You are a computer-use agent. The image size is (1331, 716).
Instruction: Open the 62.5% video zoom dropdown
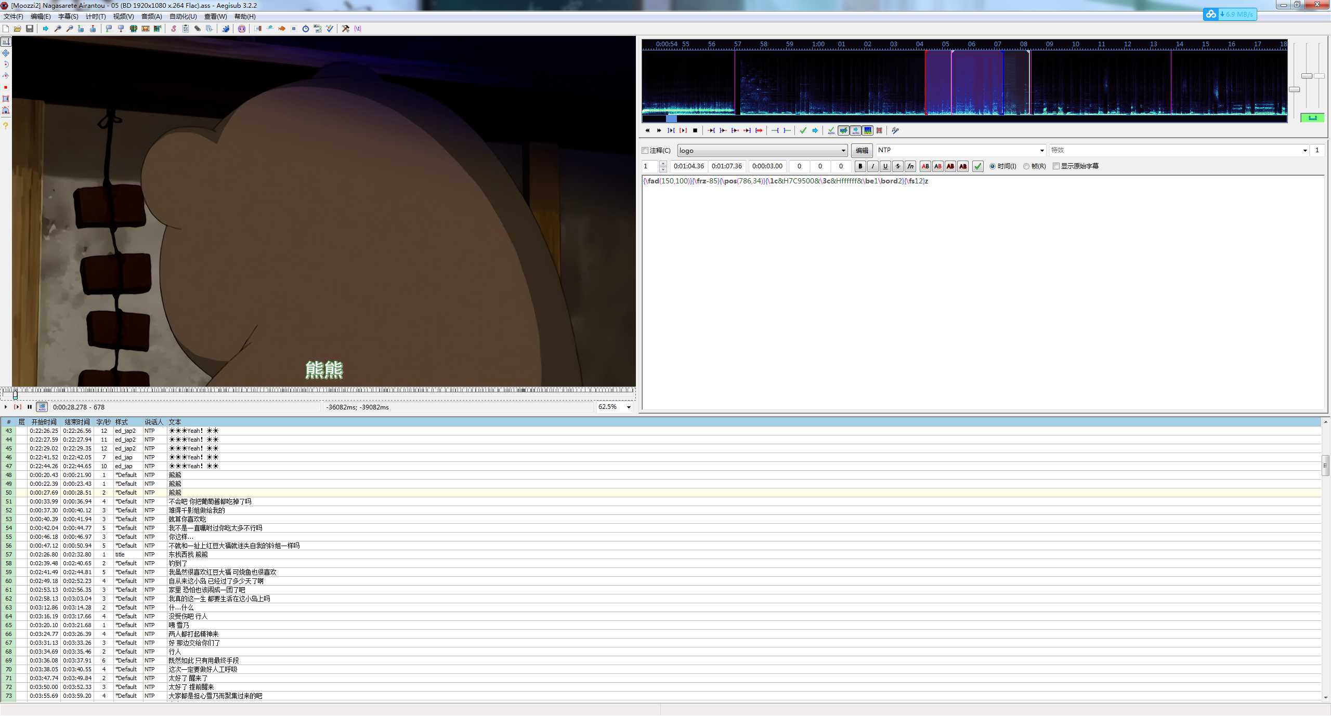(x=615, y=407)
